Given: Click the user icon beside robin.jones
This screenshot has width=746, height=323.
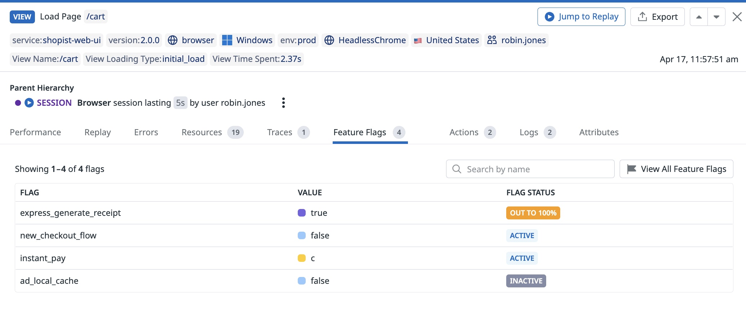Looking at the screenshot, I should [492, 40].
